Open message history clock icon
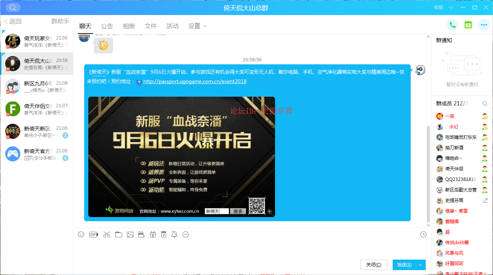Screen dimensions: 493x275 coord(423,234)
